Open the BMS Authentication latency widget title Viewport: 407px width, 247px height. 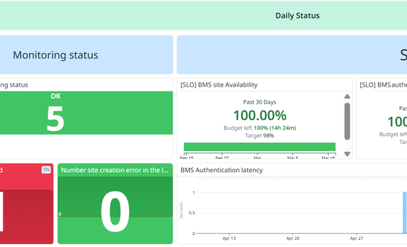pos(221,170)
